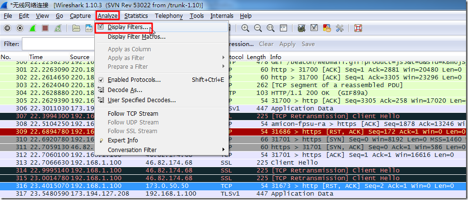Viewport: 468px width, 200px height.
Task: Click Follow SSL Stream entry
Action: coord(132,131)
